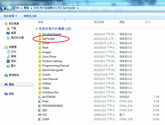Click the Back navigation arrow button

coord(3,8)
